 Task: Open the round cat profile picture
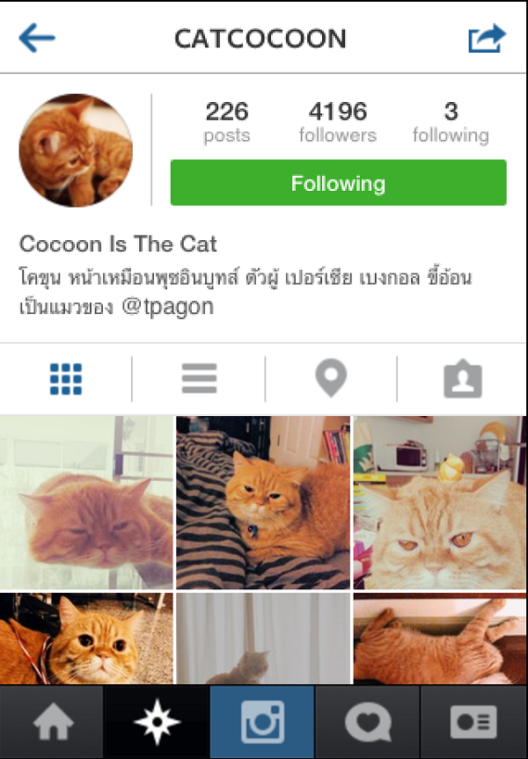click(76, 150)
